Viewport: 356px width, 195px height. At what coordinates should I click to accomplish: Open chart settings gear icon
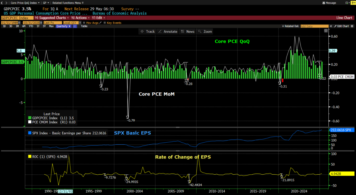pos(352,26)
